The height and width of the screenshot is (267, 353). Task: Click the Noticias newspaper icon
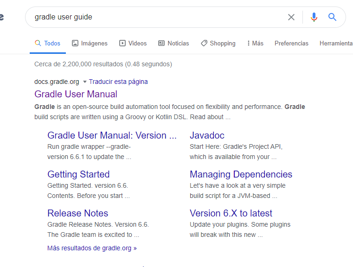(x=161, y=43)
